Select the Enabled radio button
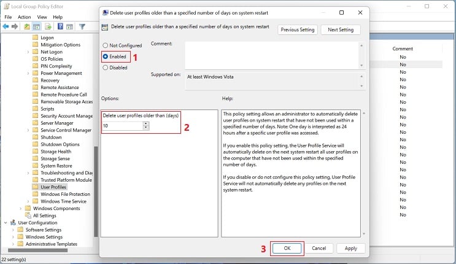The image size is (456, 264). [x=106, y=56]
